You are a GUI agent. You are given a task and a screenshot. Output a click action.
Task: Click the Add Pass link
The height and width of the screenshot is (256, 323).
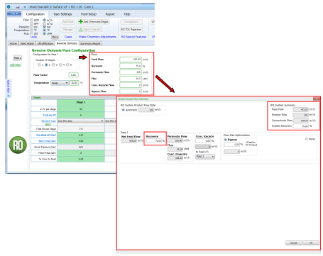click(x=15, y=65)
